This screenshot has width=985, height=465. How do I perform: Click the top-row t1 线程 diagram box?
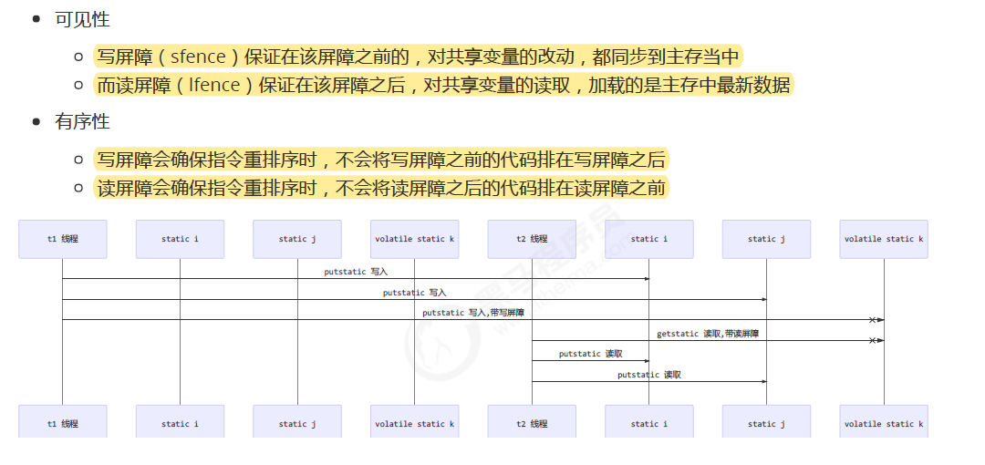pyautogui.click(x=63, y=239)
